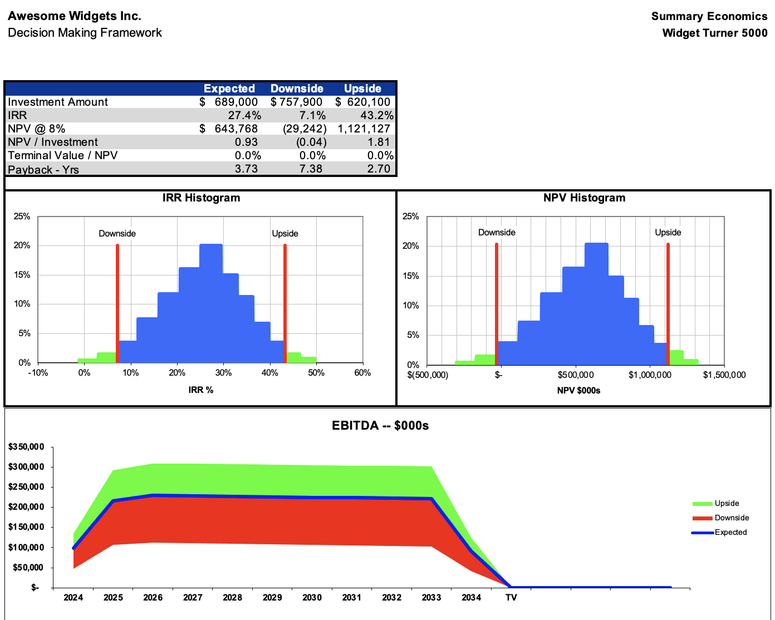775x620 pixels.
Task: Click the expected NPV value 643,768
Action: pyautogui.click(x=236, y=129)
